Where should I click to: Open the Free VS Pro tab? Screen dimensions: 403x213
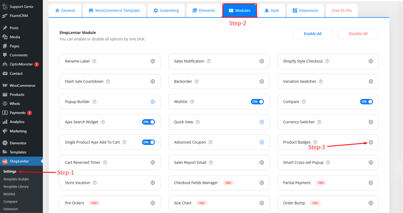point(341,11)
